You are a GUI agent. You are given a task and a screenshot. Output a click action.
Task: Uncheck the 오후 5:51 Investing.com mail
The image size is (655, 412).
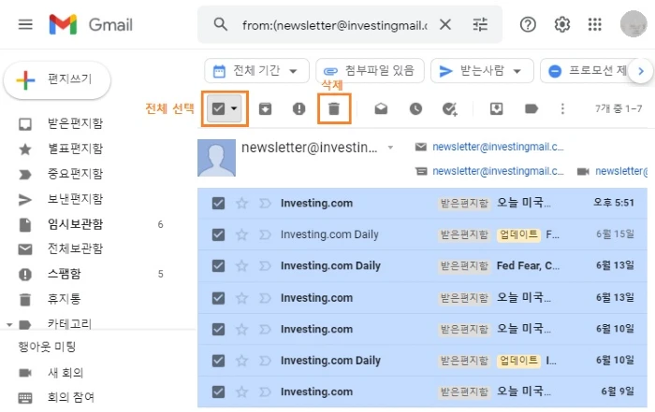click(x=218, y=203)
